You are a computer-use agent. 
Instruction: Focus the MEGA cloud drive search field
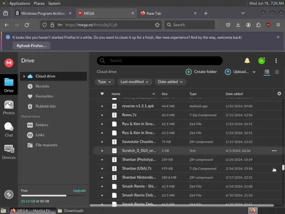click(x=159, y=60)
